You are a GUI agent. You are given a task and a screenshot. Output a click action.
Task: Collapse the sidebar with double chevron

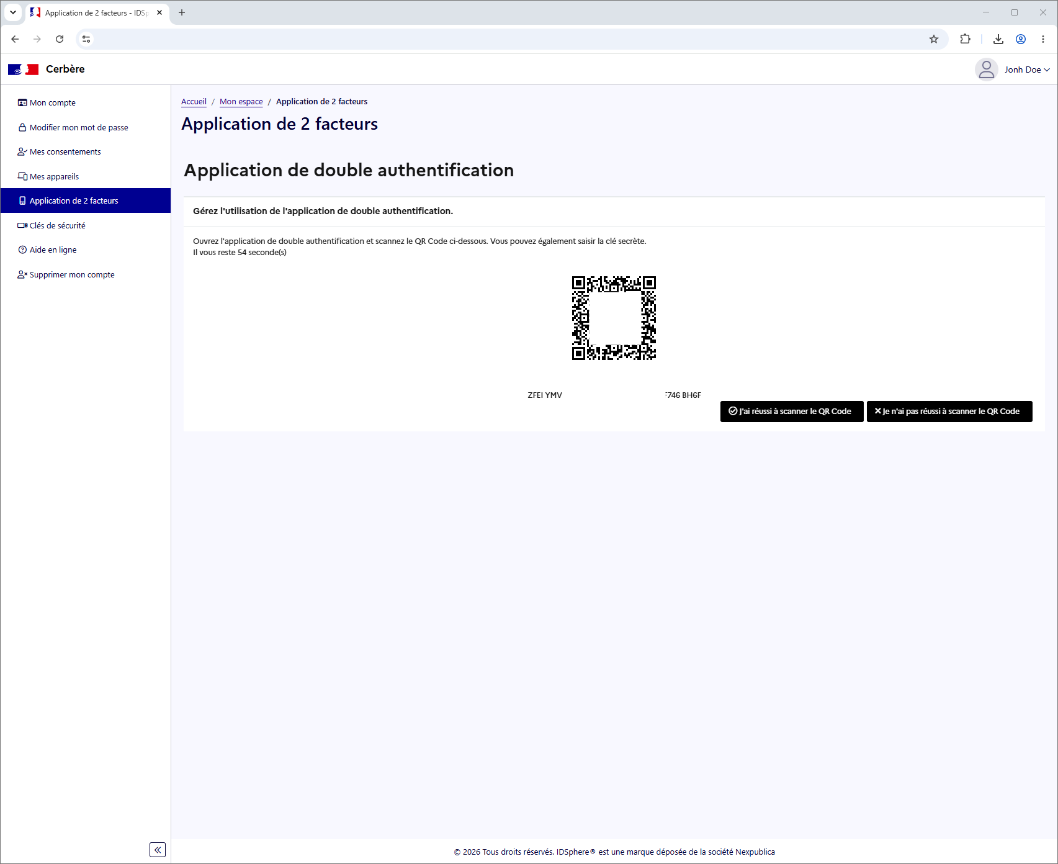(158, 850)
